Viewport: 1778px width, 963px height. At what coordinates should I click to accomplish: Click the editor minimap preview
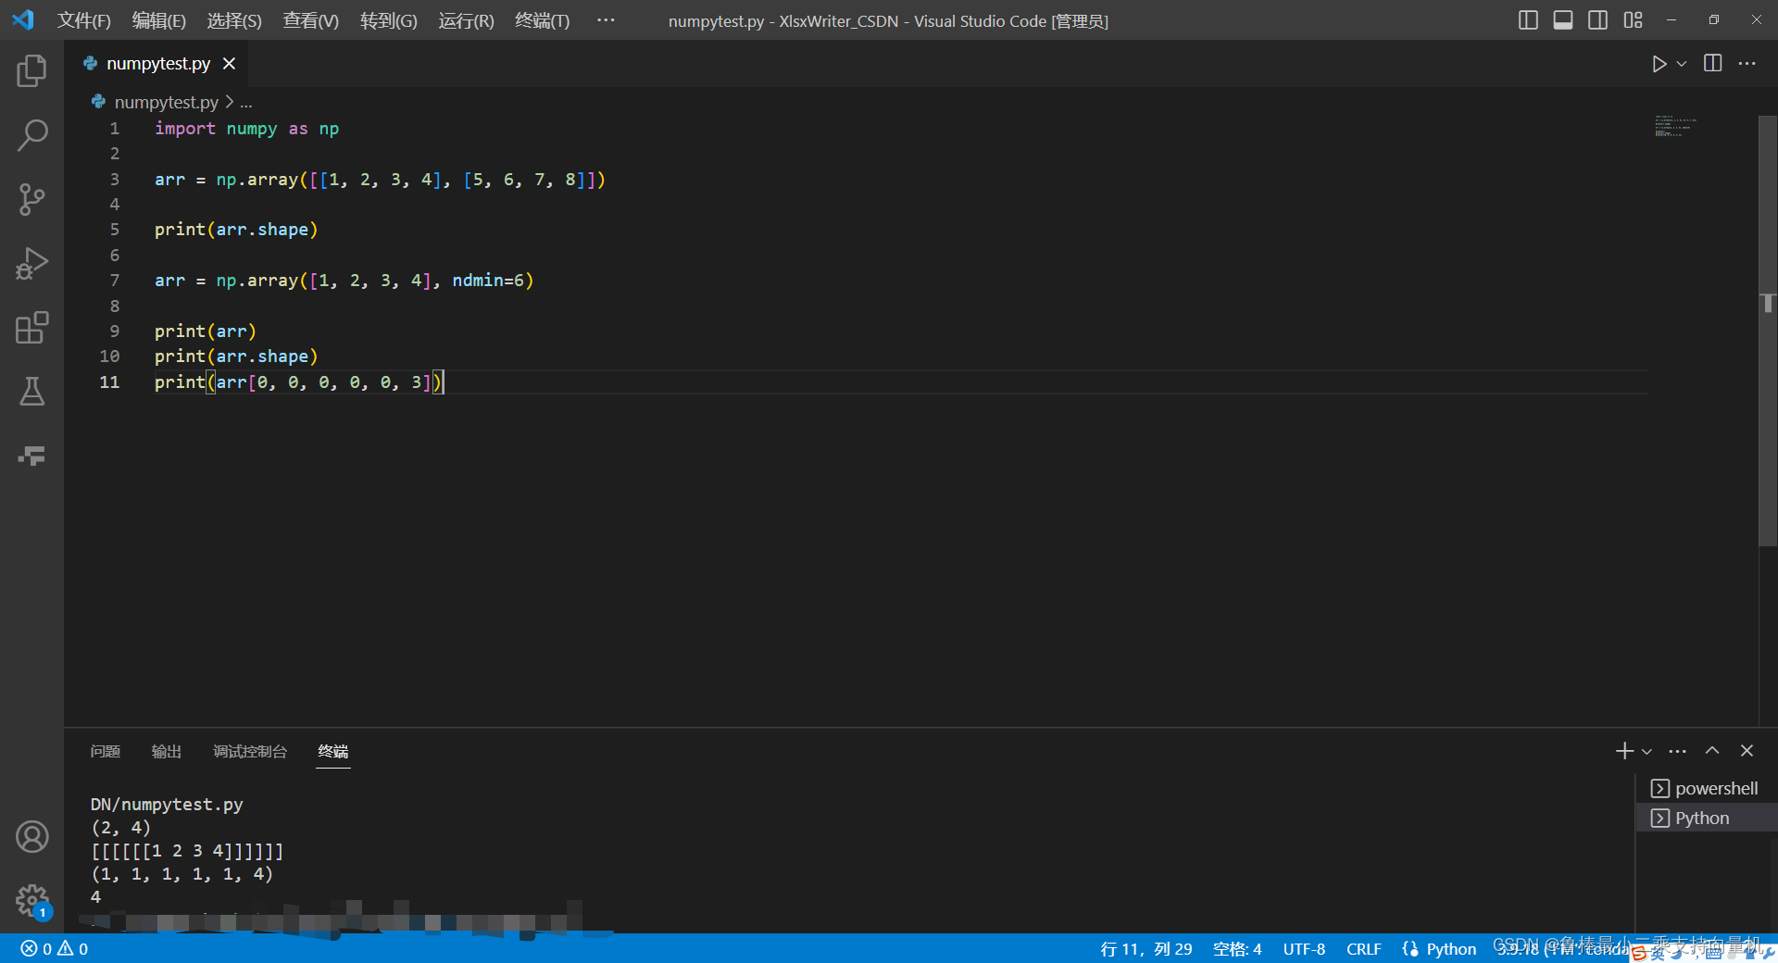(1676, 126)
